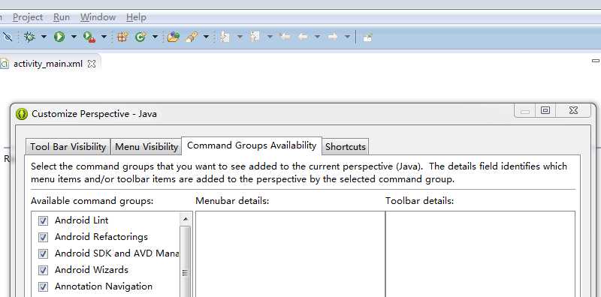Close the activity_main.xml editor tab
Image resolution: width=601 pixels, height=297 pixels.
[91, 64]
